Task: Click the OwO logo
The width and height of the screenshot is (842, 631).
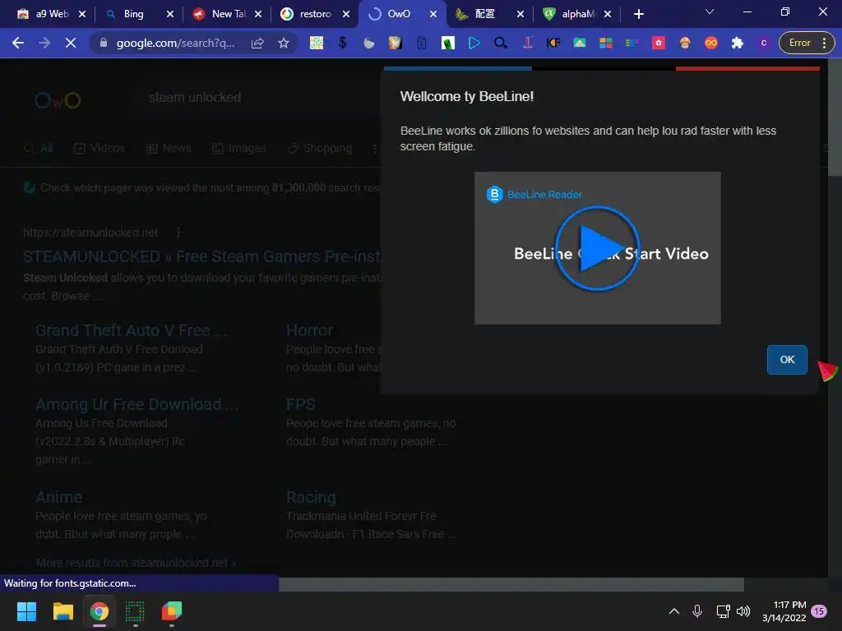Action: [x=58, y=99]
